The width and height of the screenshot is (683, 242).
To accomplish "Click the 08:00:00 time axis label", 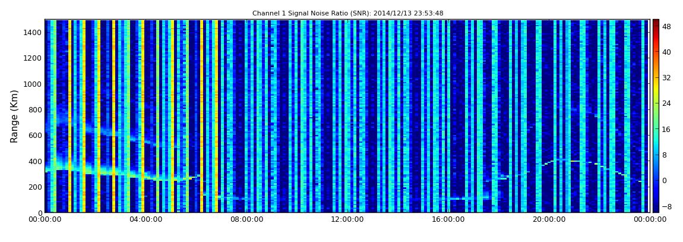I will [246, 219].
